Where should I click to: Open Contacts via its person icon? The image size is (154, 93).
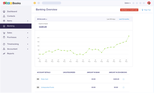(x=4, y=16)
